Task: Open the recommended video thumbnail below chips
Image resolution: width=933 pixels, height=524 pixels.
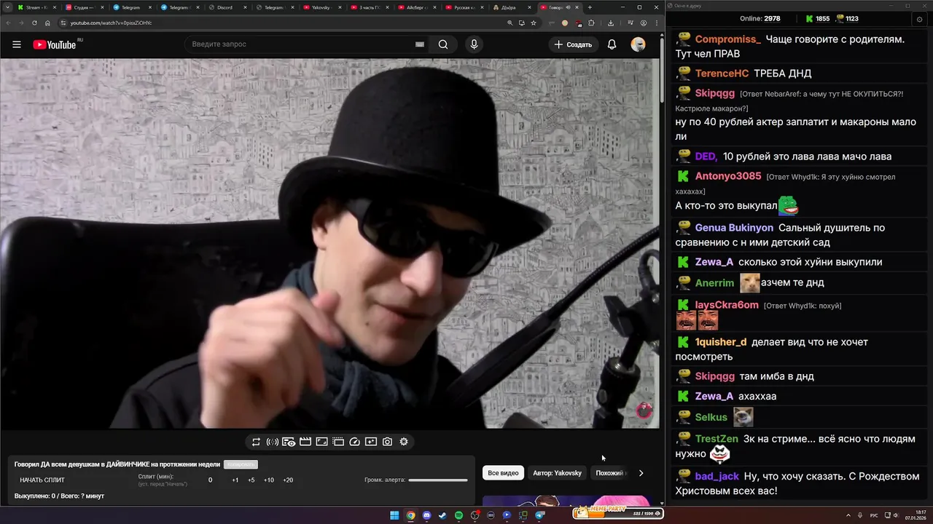Action: point(566,501)
